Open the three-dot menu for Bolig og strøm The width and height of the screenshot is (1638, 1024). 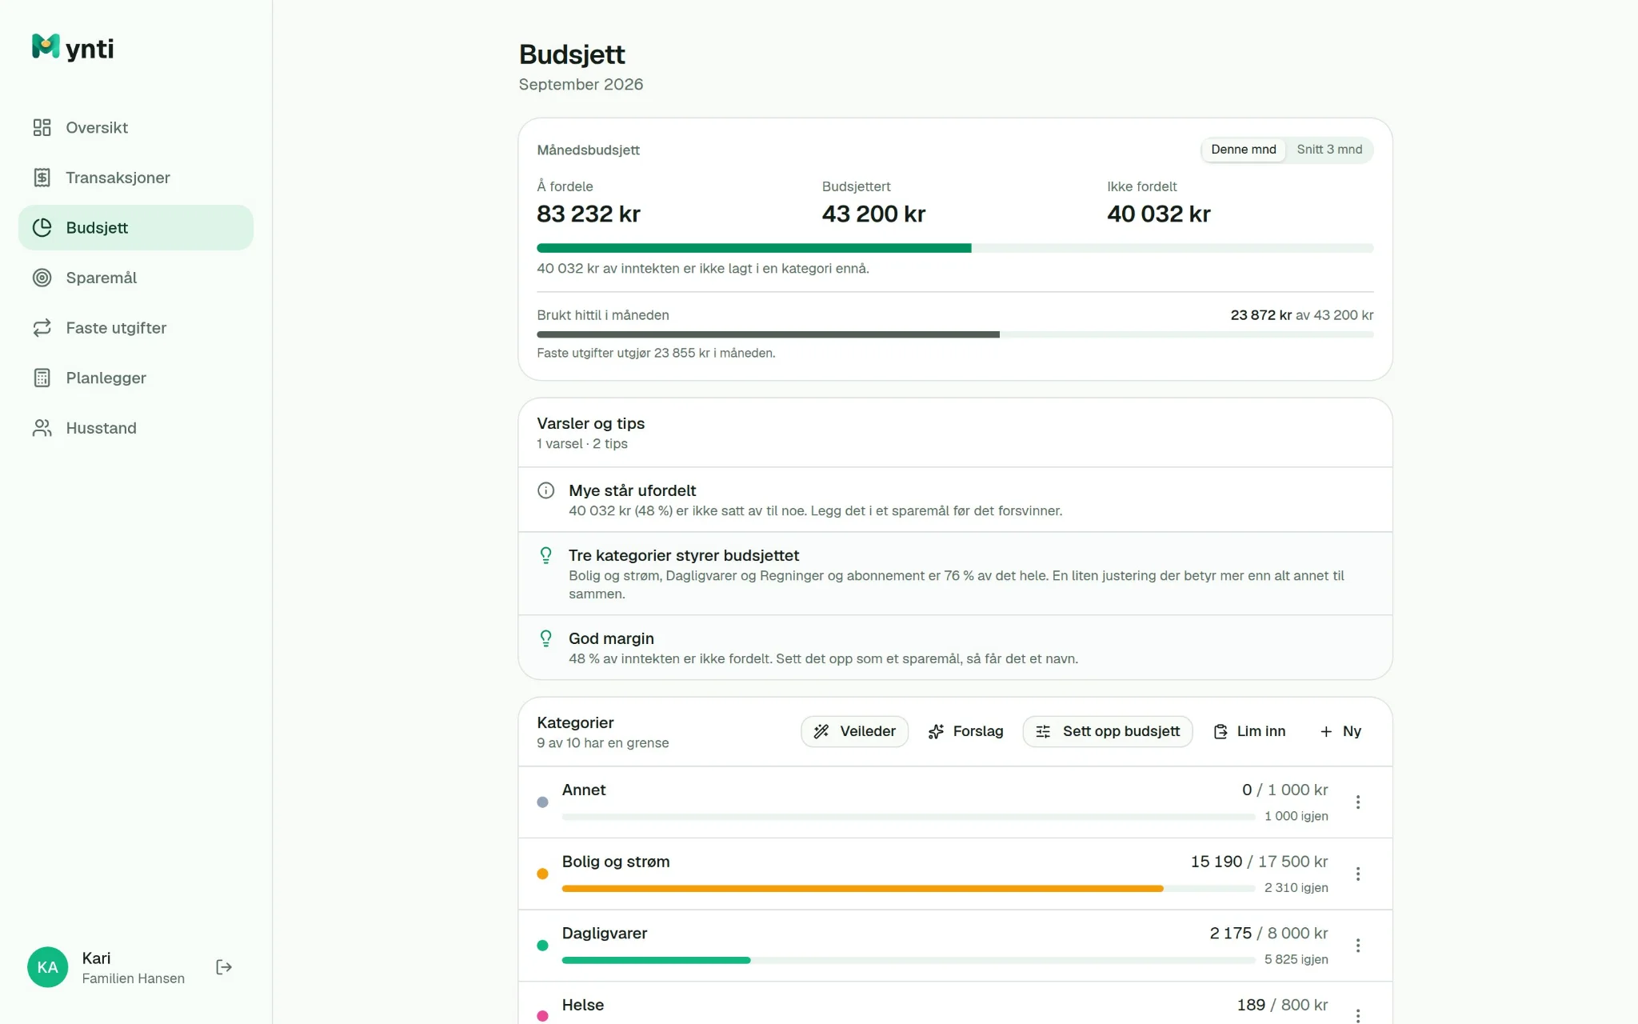[x=1358, y=874]
